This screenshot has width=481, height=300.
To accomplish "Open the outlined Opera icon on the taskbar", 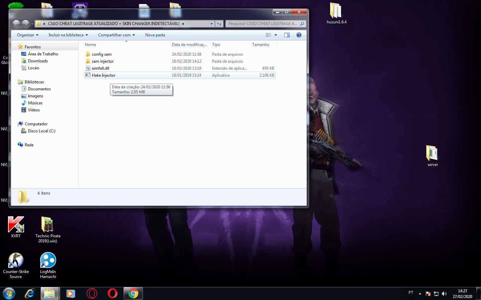I will coord(92,293).
